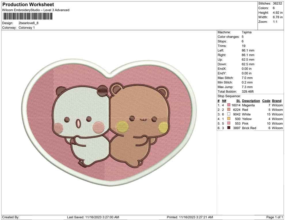Click the stitch count '16014'
The width and height of the screenshot is (285, 220).
click(236, 105)
